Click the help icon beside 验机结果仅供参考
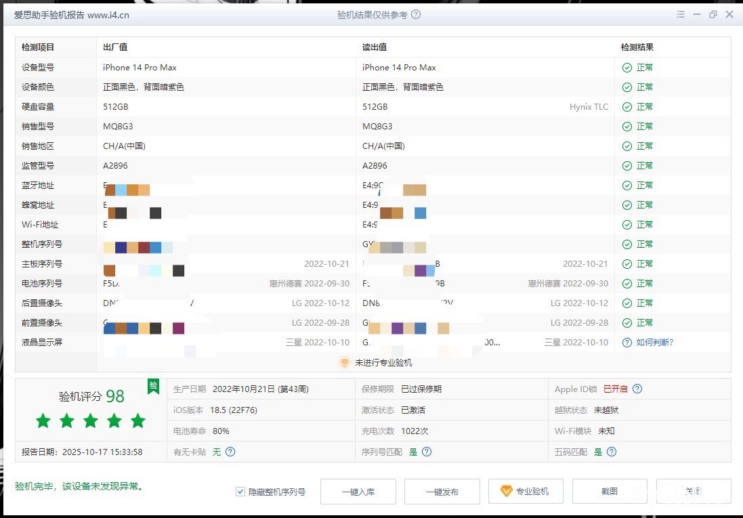This screenshot has height=518, width=743. [x=416, y=14]
